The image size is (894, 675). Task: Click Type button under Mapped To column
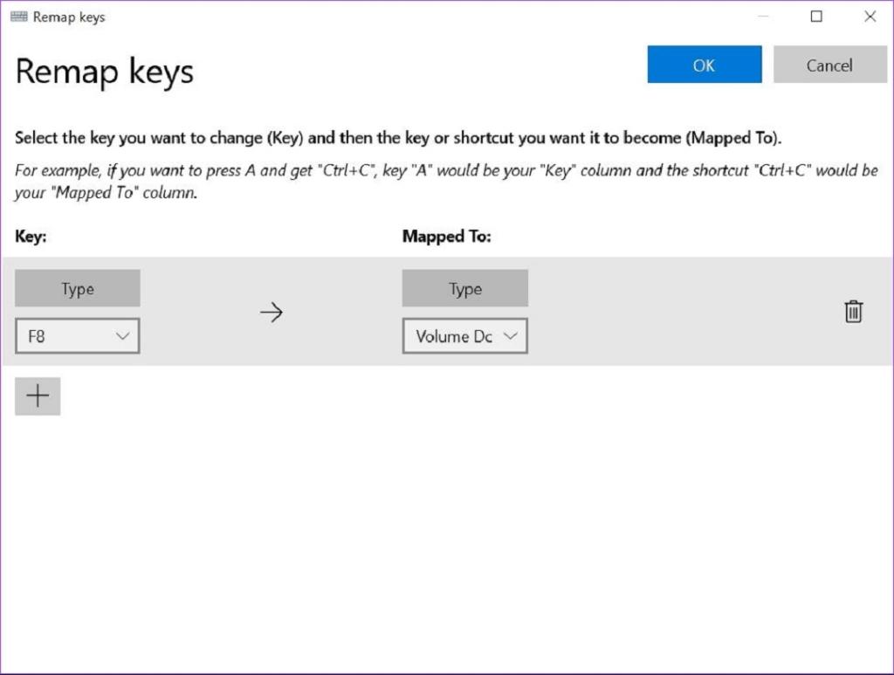tap(464, 288)
